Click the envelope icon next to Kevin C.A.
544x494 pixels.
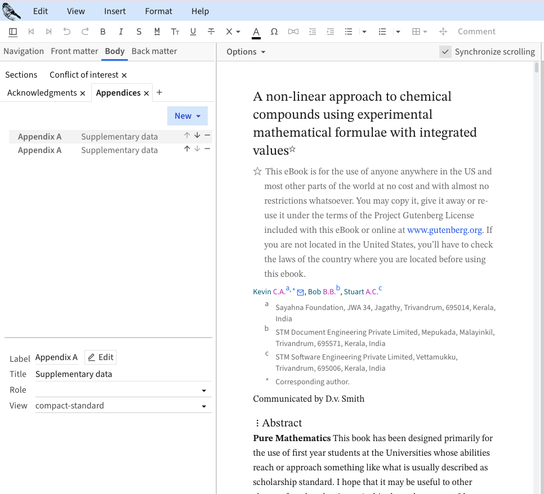coord(301,292)
